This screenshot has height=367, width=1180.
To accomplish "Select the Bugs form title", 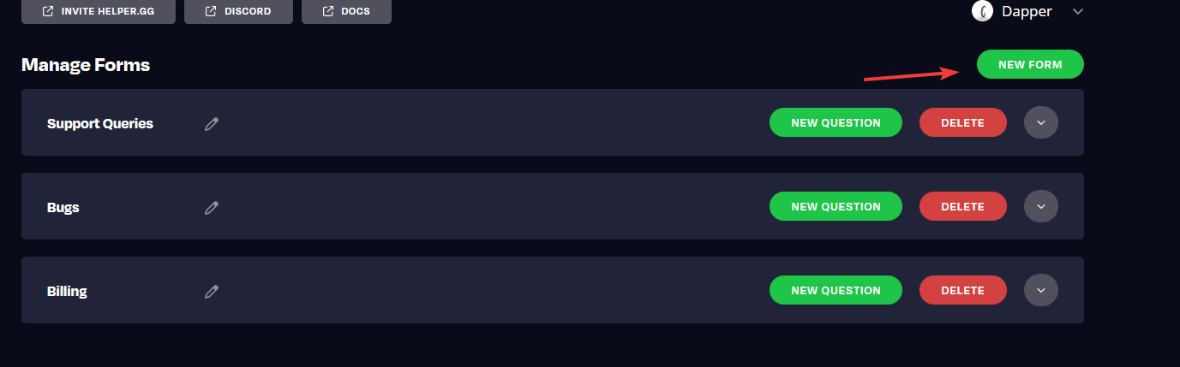I will pos(63,207).
